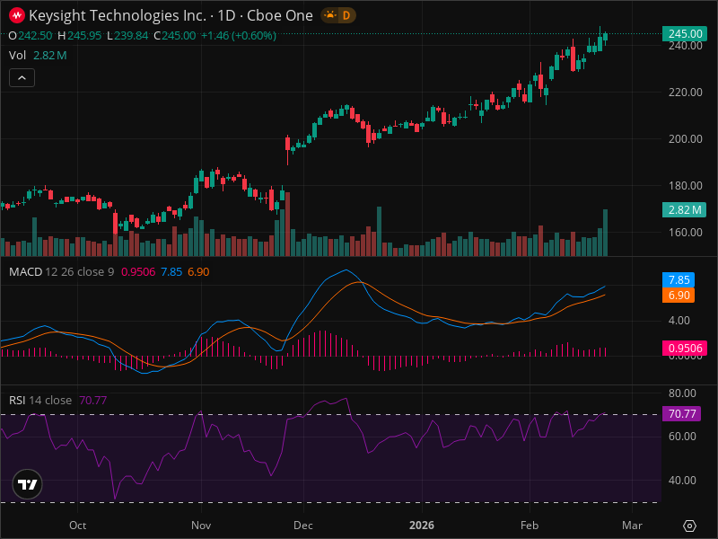Click the open price O242.50 value
Screen dimensions: 718x539
click(x=31, y=36)
